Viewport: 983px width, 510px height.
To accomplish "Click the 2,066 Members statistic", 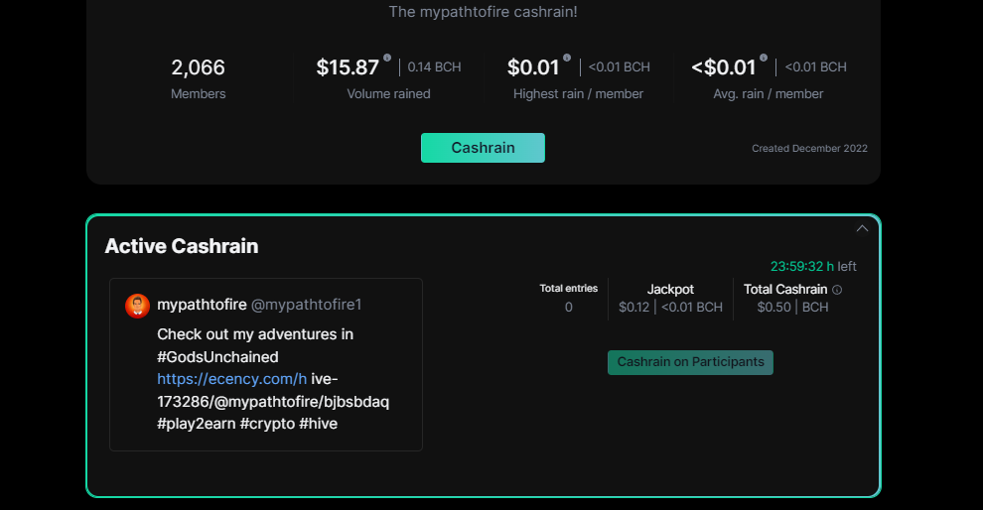I will click(x=199, y=79).
